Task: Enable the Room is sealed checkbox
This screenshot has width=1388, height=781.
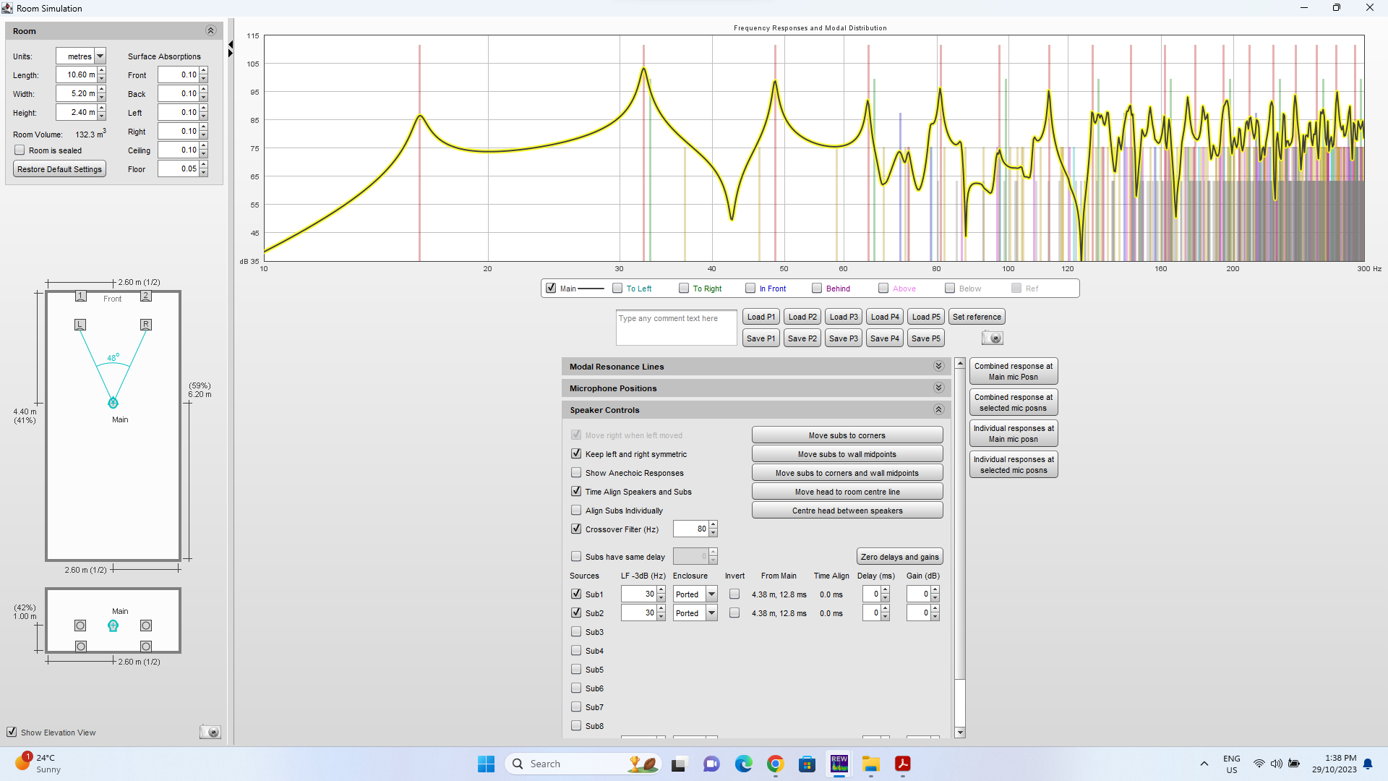Action: coord(20,150)
